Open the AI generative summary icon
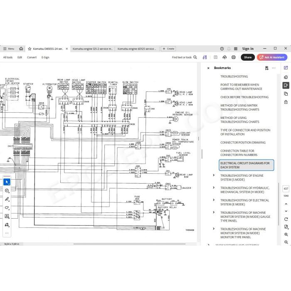The width and height of the screenshot is (291, 291). click(x=205, y=57)
